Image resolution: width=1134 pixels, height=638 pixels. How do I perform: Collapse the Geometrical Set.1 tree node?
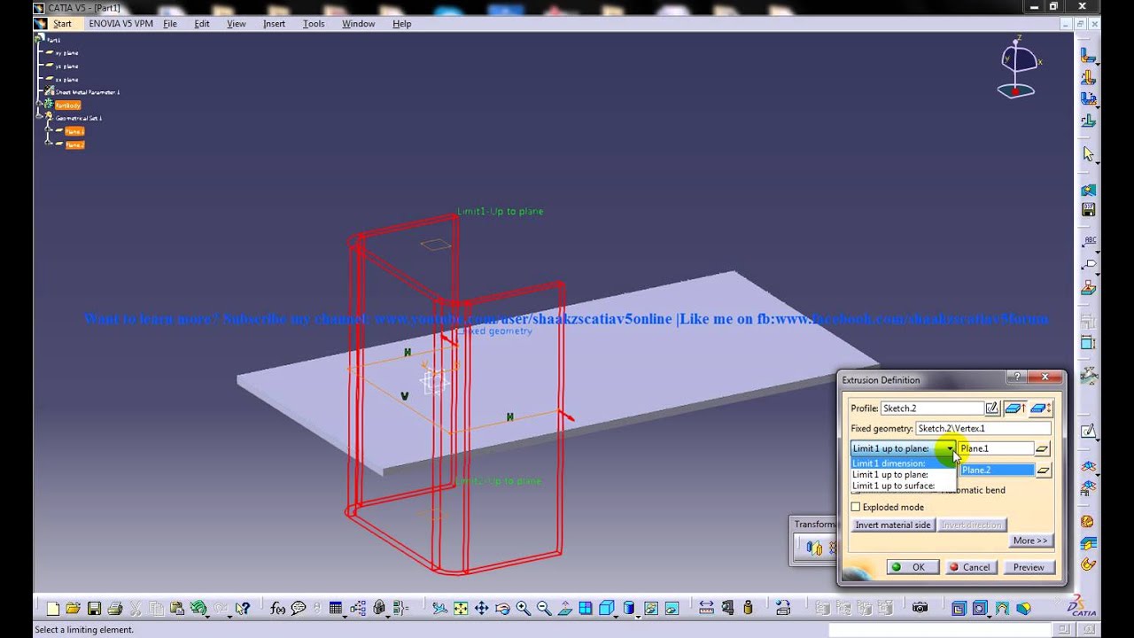(x=40, y=118)
